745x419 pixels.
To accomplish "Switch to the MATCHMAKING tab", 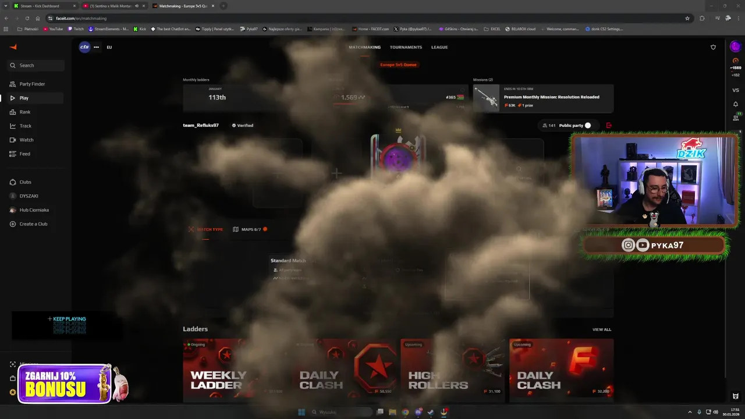I will [364, 47].
